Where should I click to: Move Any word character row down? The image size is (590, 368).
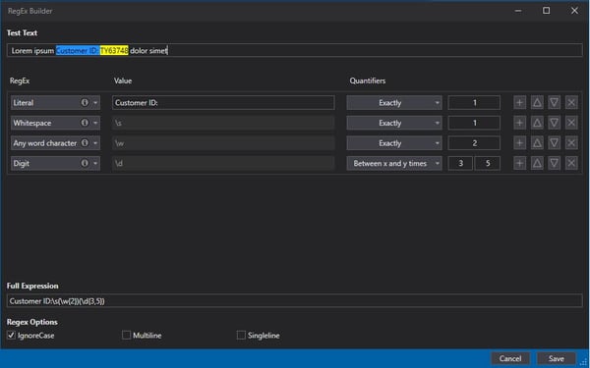tap(554, 143)
